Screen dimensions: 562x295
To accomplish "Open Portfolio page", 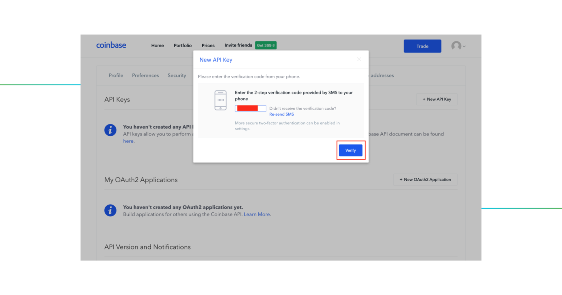I will [183, 45].
